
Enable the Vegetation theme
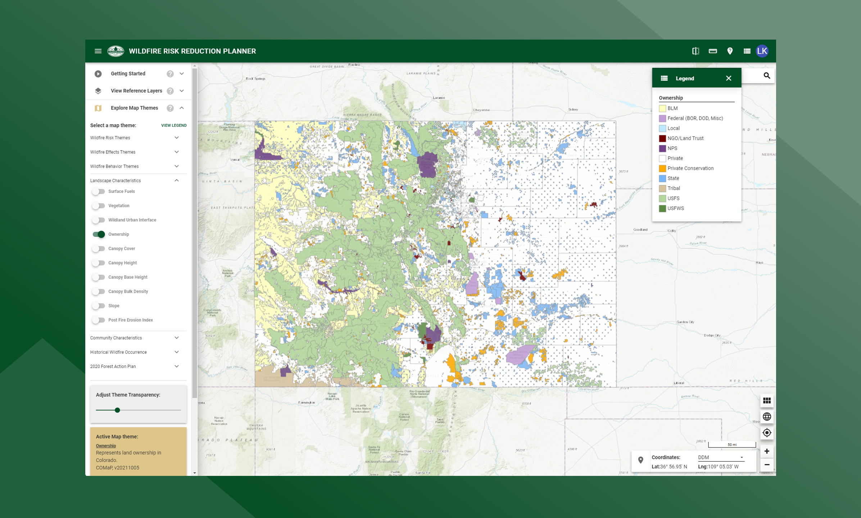(x=98, y=206)
